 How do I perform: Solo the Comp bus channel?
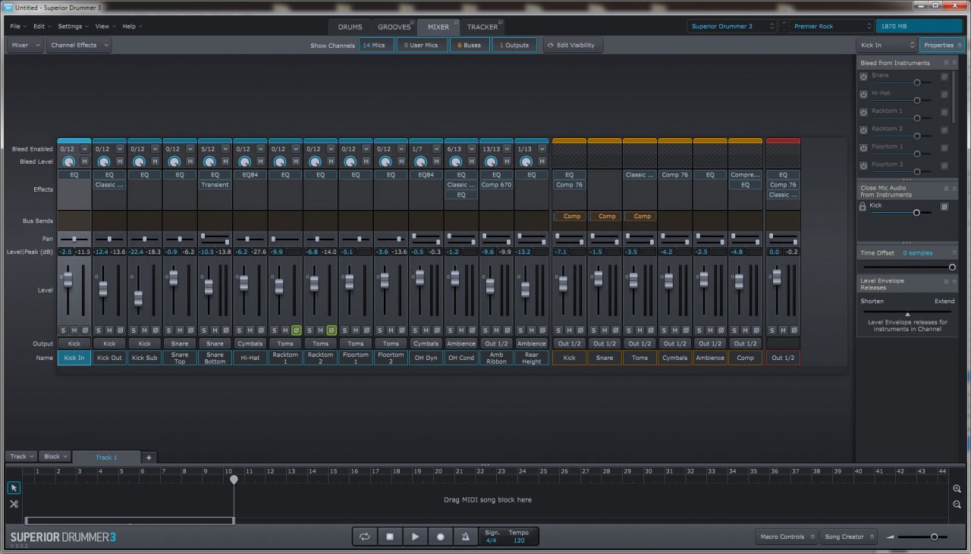[x=734, y=330]
